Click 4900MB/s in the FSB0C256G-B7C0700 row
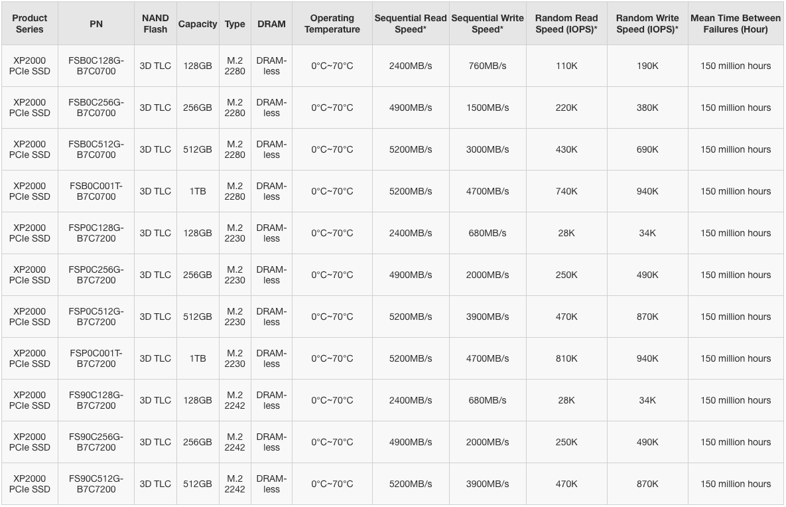Image resolution: width=786 pixels, height=507 pixels. (x=411, y=108)
